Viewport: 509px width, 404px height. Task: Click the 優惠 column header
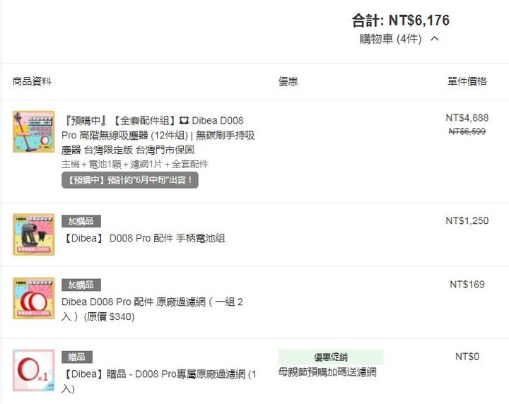[288, 81]
